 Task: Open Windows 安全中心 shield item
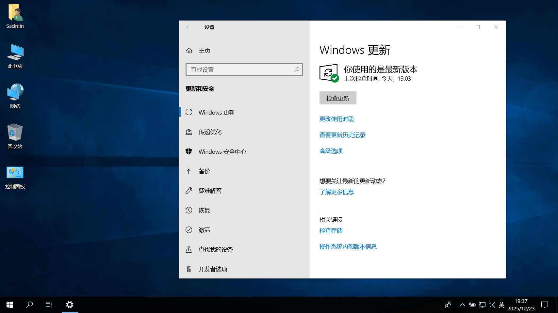pyautogui.click(x=222, y=151)
